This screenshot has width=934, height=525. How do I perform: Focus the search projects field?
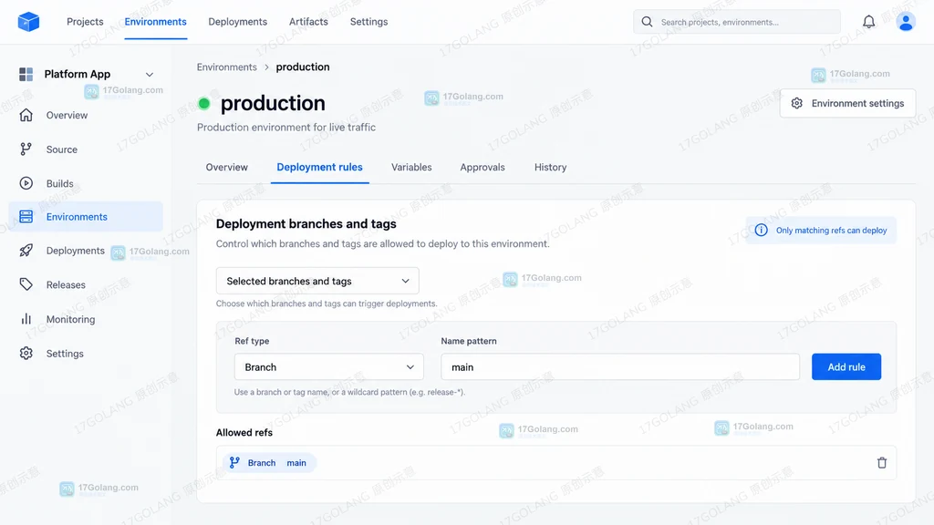click(737, 22)
